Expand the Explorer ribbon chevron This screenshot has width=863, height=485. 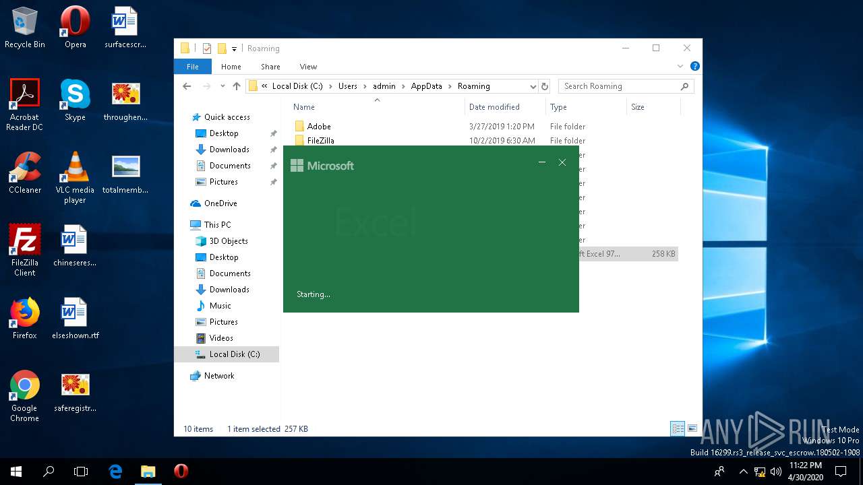[680, 66]
